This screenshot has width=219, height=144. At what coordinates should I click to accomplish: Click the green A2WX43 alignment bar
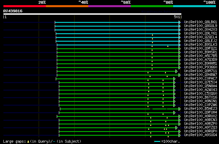coord(116,90)
